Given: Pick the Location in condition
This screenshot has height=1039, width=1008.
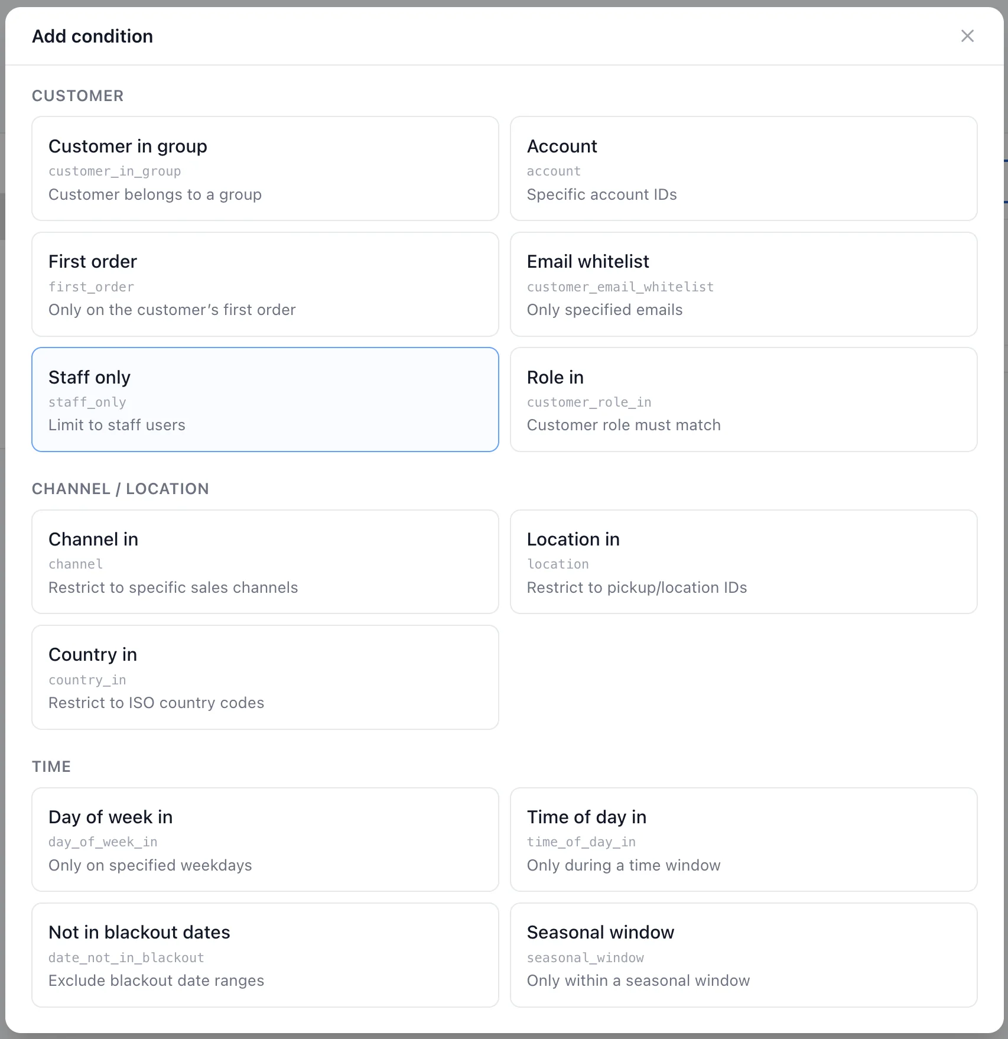Looking at the screenshot, I should (x=743, y=562).
